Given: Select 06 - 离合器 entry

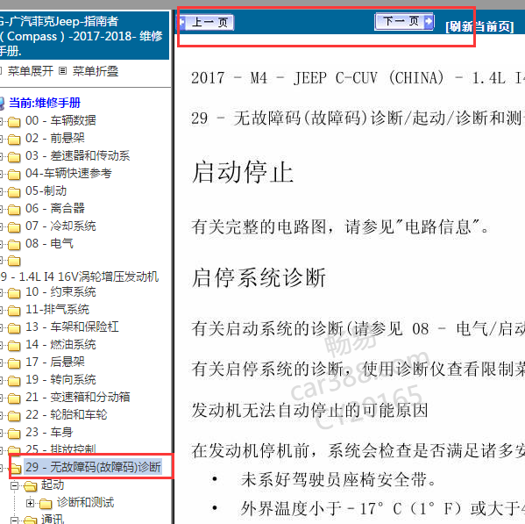Looking at the screenshot, I should coord(55,208).
